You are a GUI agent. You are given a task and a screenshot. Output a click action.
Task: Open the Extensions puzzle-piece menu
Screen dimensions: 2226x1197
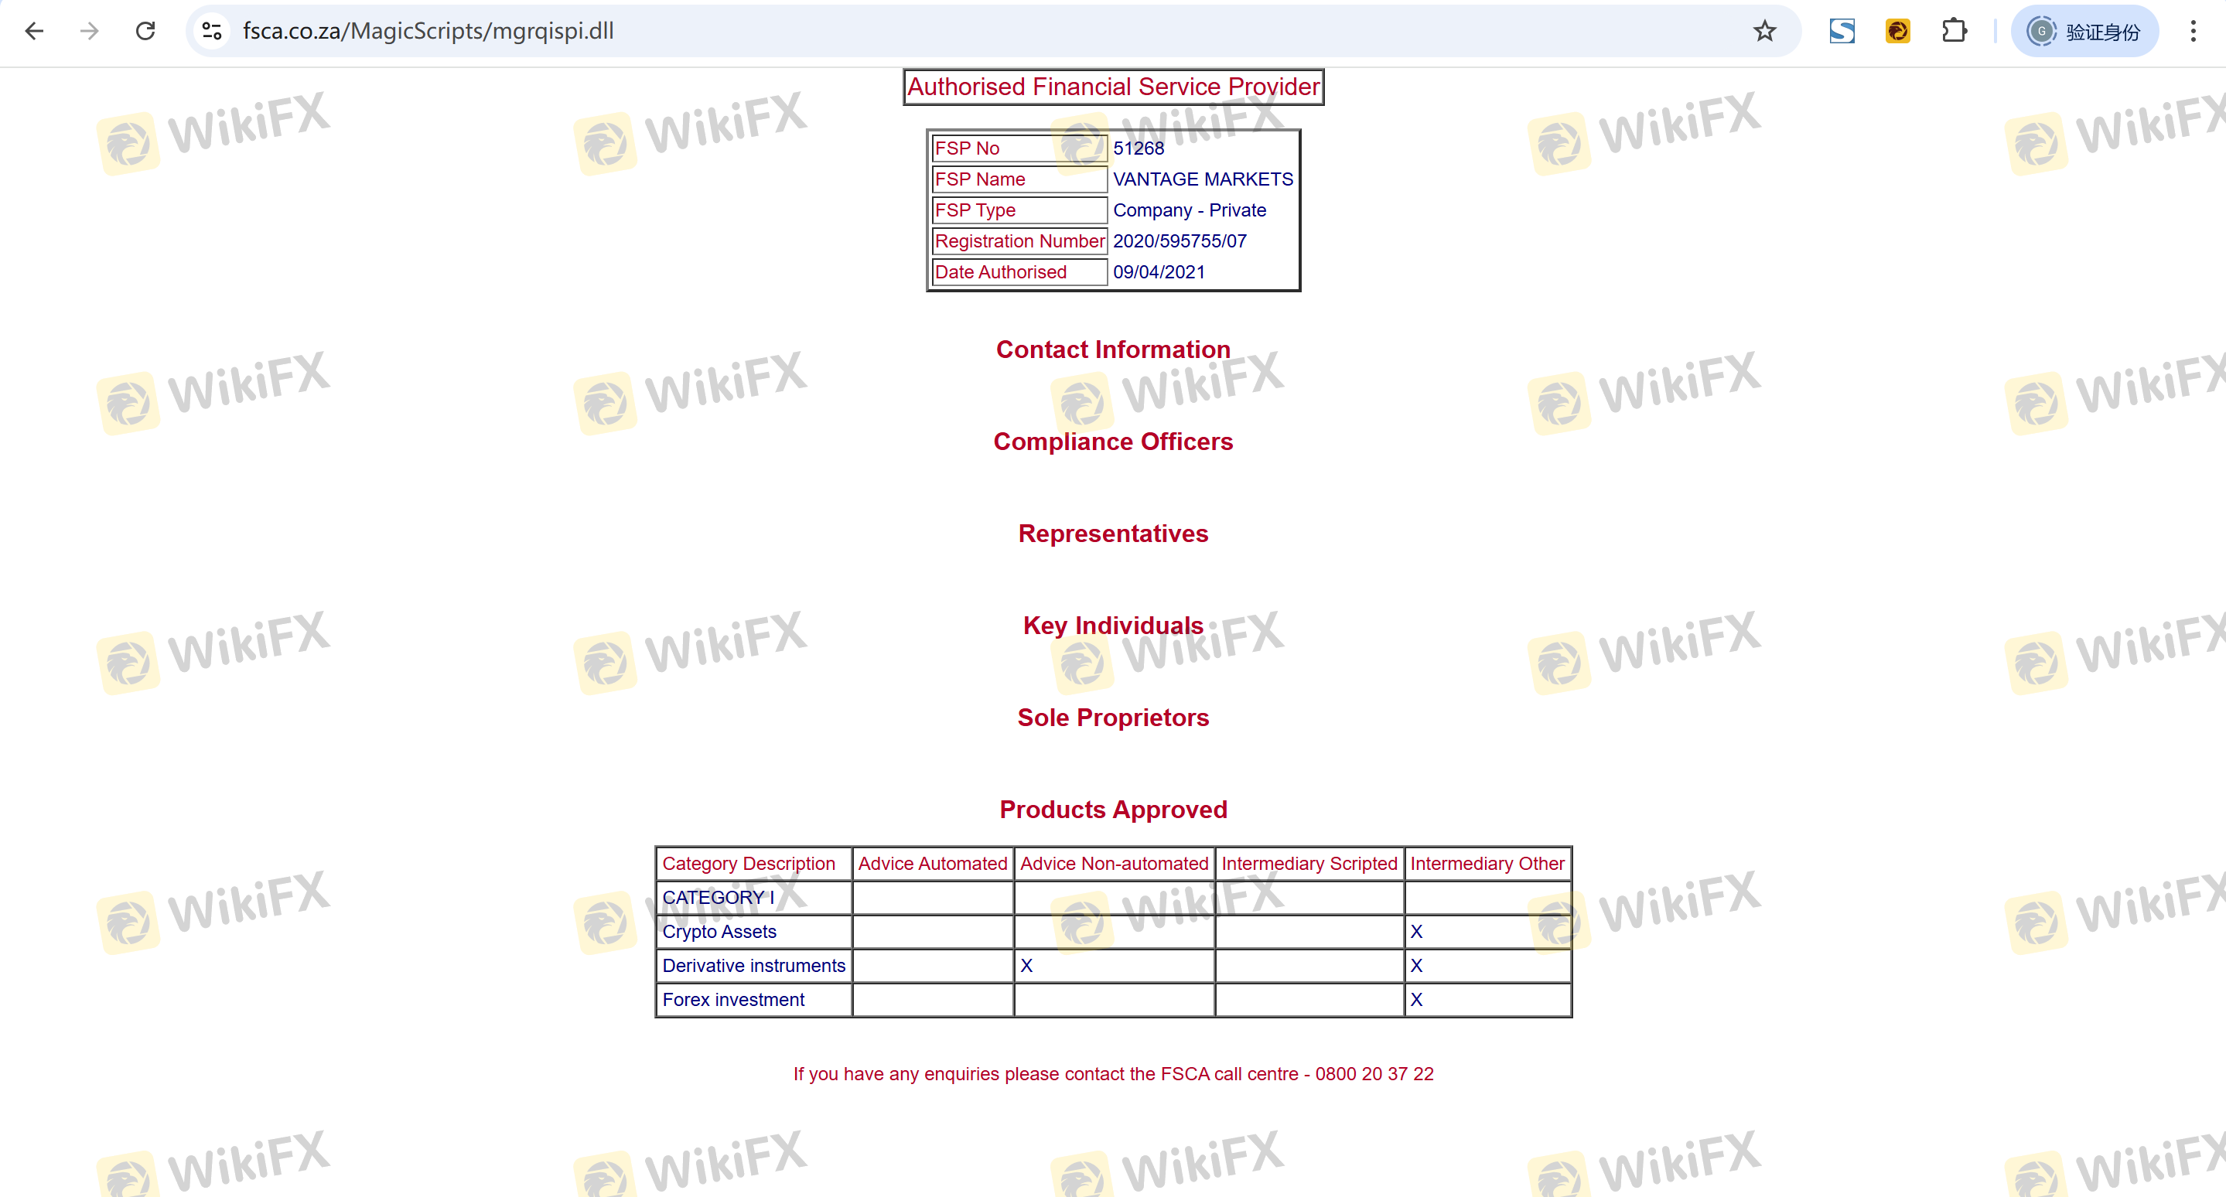[1954, 31]
